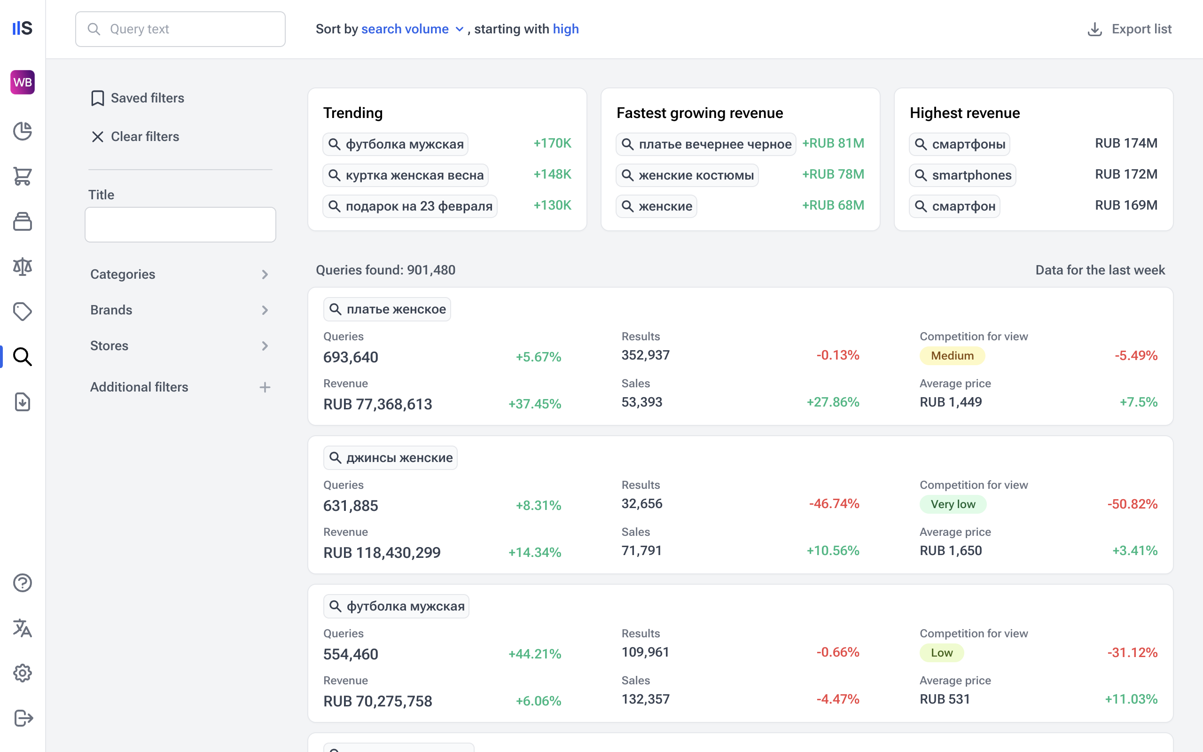Viewport: 1203px width, 752px height.
Task: Expand the Categories filter
Action: click(x=180, y=274)
